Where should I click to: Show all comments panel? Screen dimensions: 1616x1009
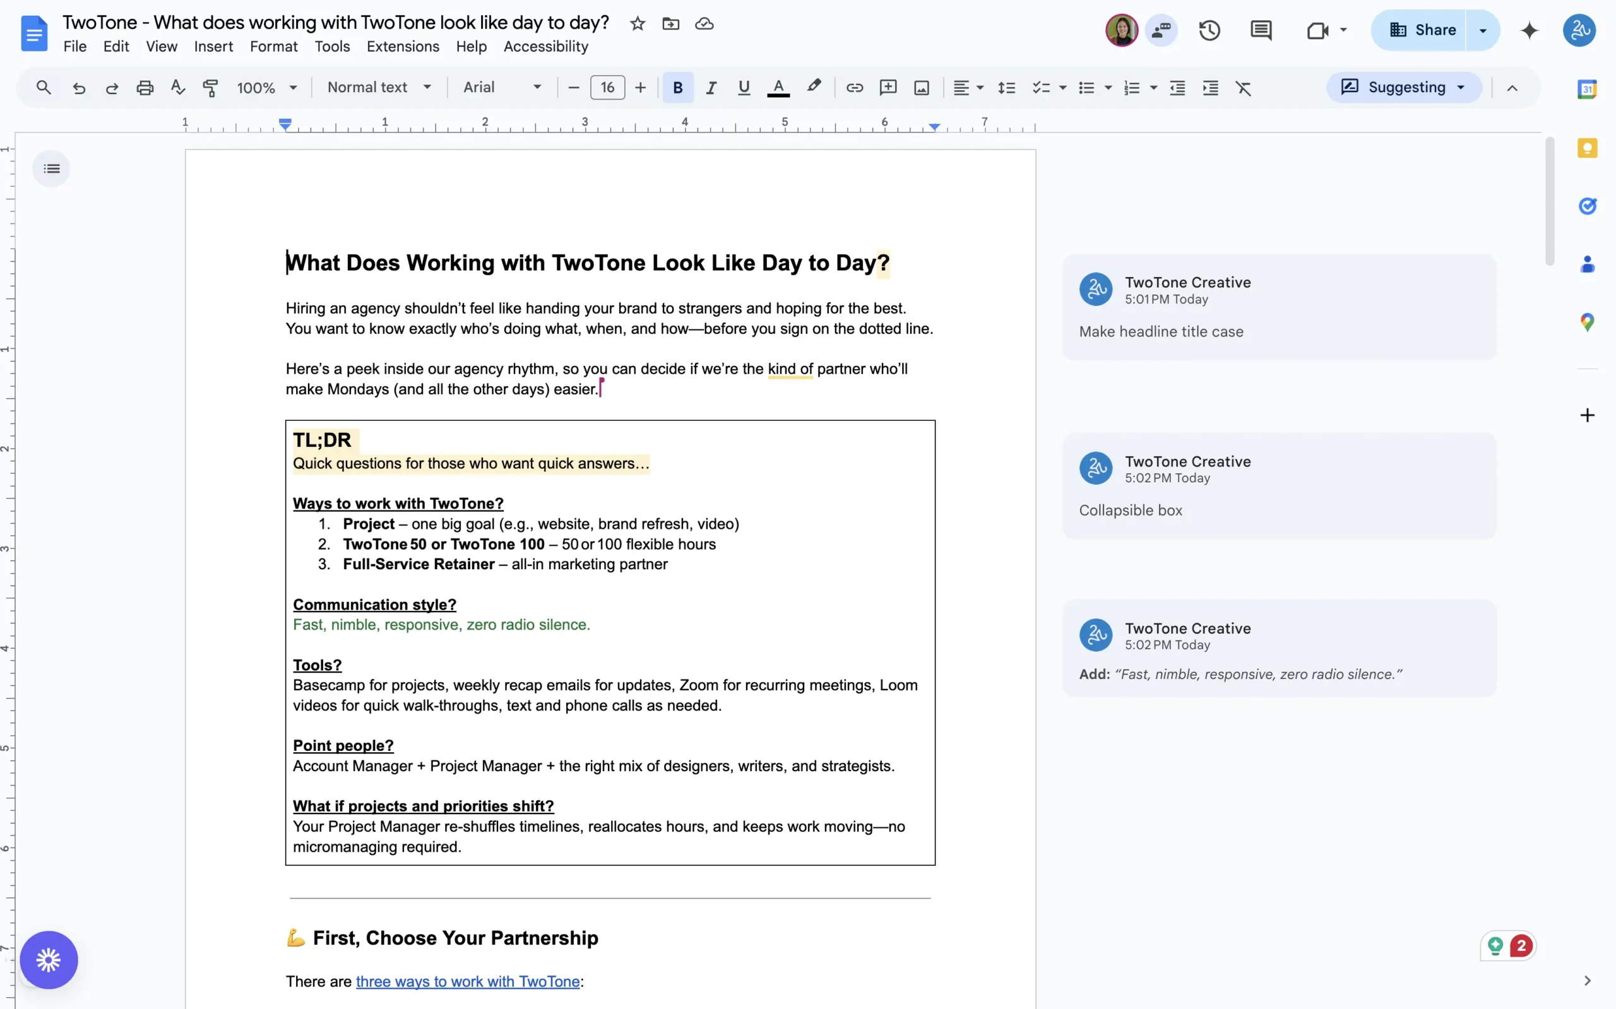(x=1260, y=30)
